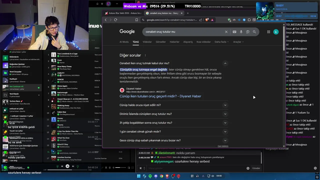Switch to 'Ankara İftar Vakti 2026' browser tab
This screenshot has width=320, height=180.
click(x=123, y=13)
